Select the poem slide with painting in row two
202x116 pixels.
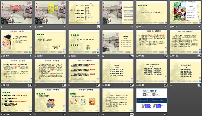118,42
